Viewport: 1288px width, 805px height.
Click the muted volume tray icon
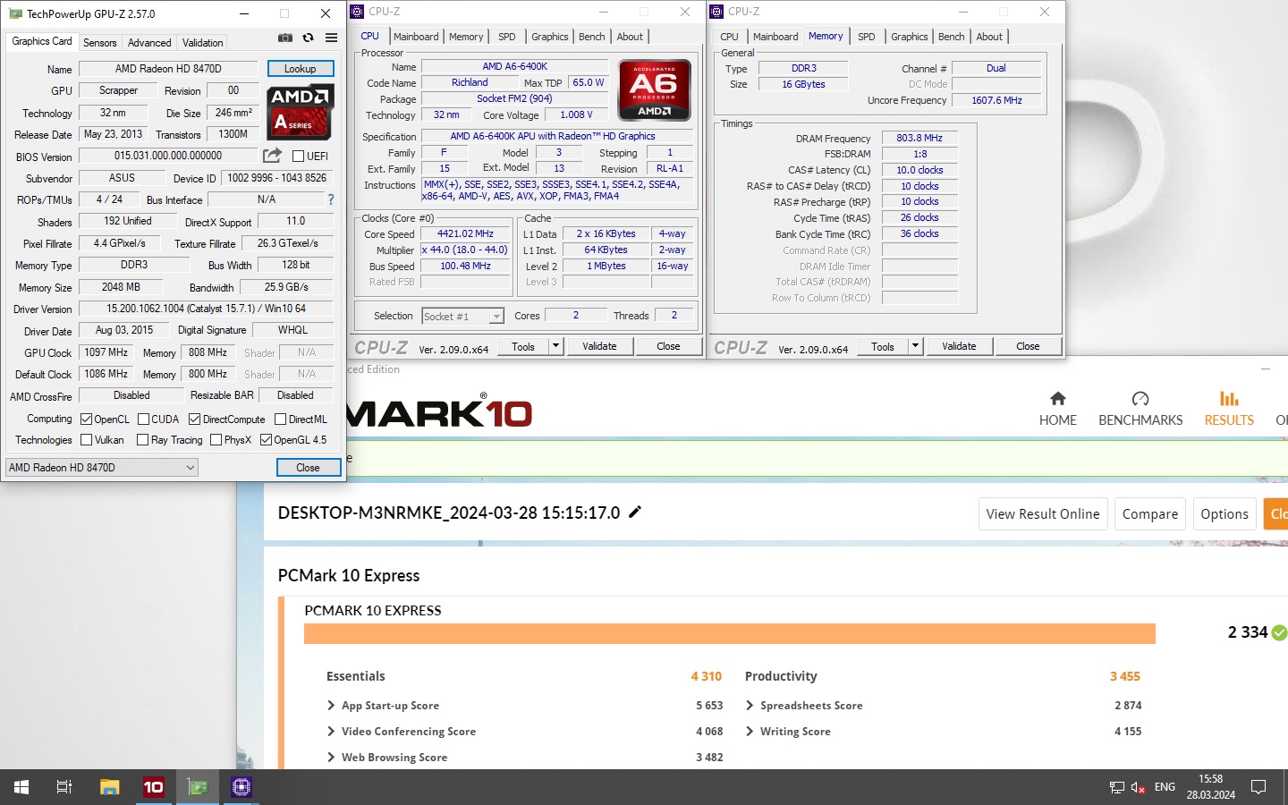pyautogui.click(x=1138, y=787)
